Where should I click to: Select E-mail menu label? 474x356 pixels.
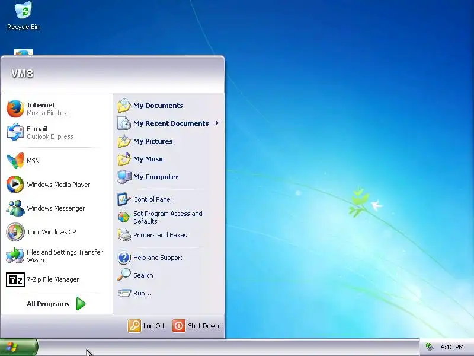click(x=37, y=129)
